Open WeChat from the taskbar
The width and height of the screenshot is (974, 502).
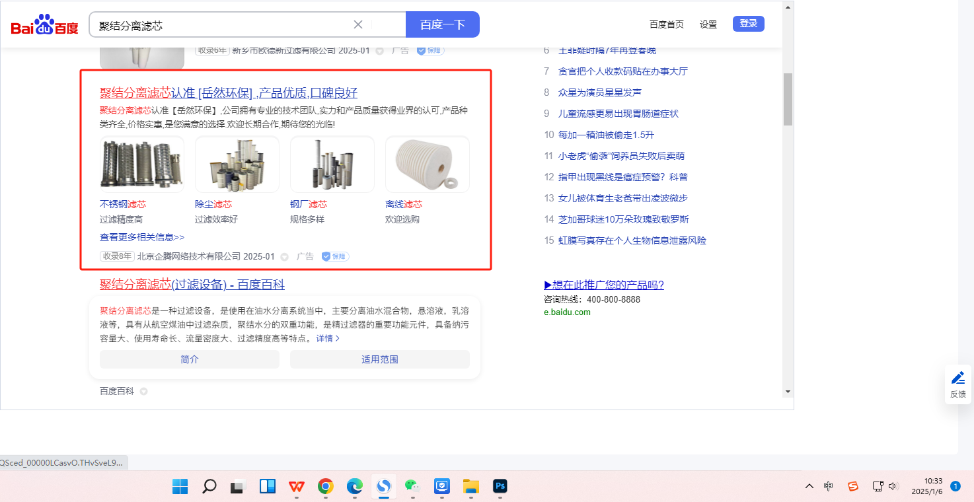[x=412, y=487]
